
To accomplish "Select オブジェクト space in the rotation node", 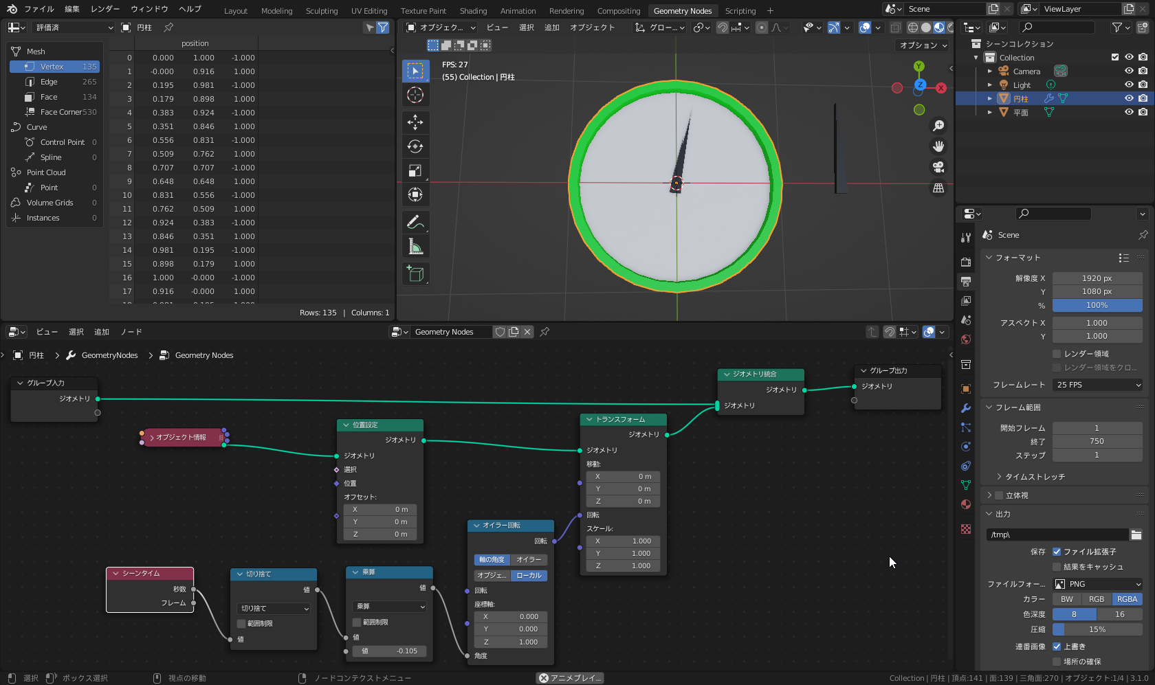I will tap(492, 576).
